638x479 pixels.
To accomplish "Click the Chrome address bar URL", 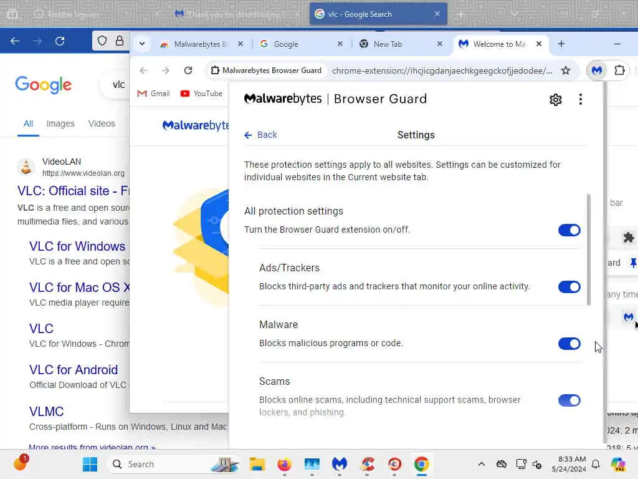I will tap(442, 70).
